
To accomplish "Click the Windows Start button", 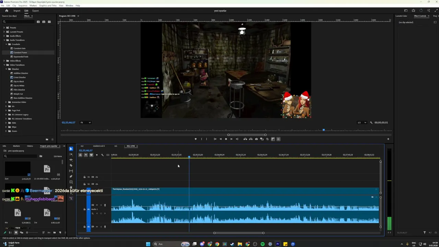I will point(148,244).
